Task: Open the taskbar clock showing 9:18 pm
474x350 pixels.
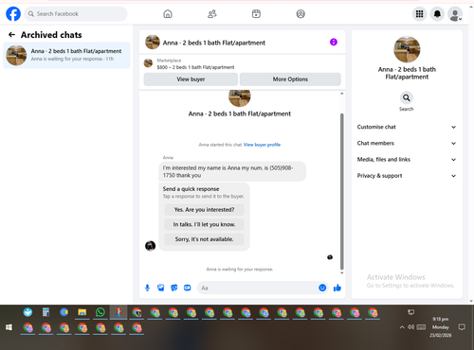Action: (440, 327)
